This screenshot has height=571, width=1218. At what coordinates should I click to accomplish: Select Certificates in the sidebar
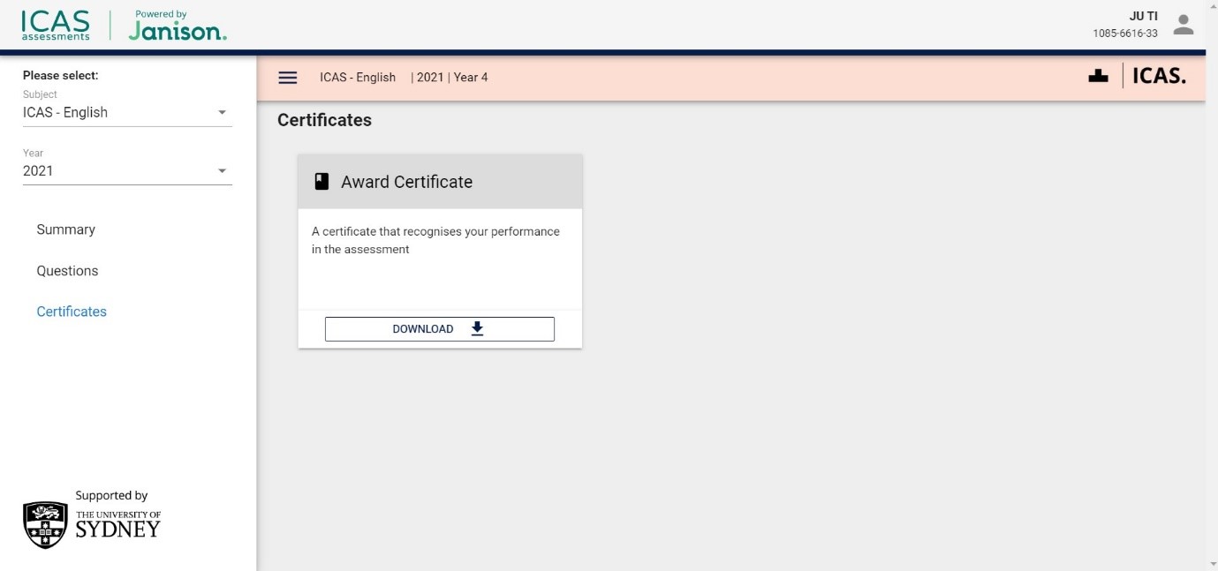click(72, 312)
